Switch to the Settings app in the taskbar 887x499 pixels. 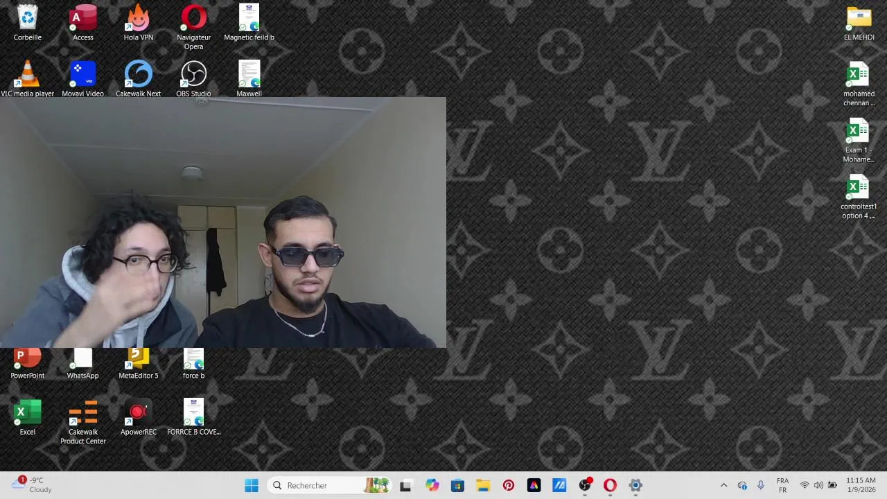(635, 486)
